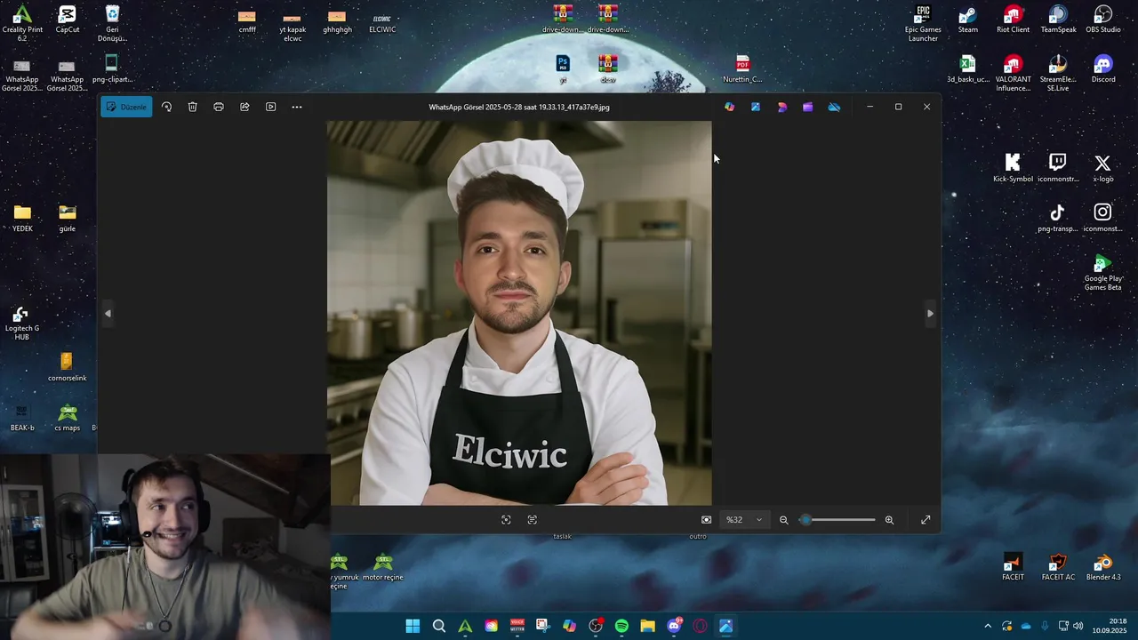Go to the next photo arrow
The height and width of the screenshot is (640, 1138).
click(930, 313)
